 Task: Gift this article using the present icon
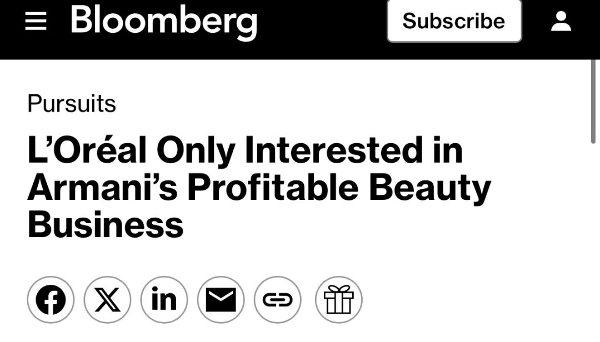pos(339,300)
